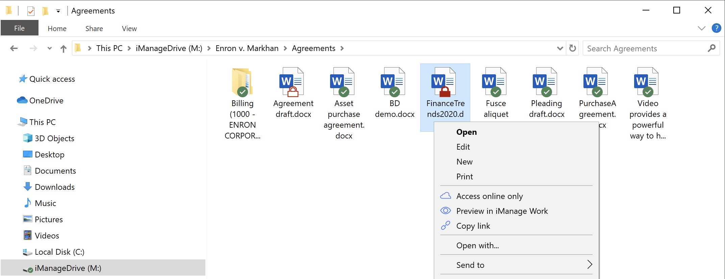
Task: Select the BD demo.docx file icon
Action: point(393,82)
